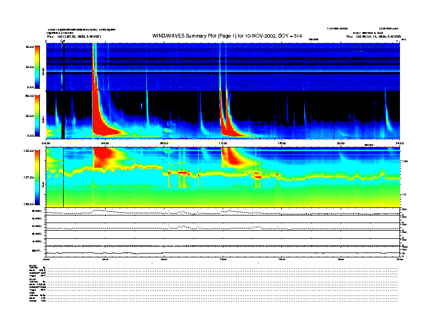Click the -137.50 label on TNR scale
Image resolution: width=431 pixels, height=333 pixels.
click(x=29, y=177)
